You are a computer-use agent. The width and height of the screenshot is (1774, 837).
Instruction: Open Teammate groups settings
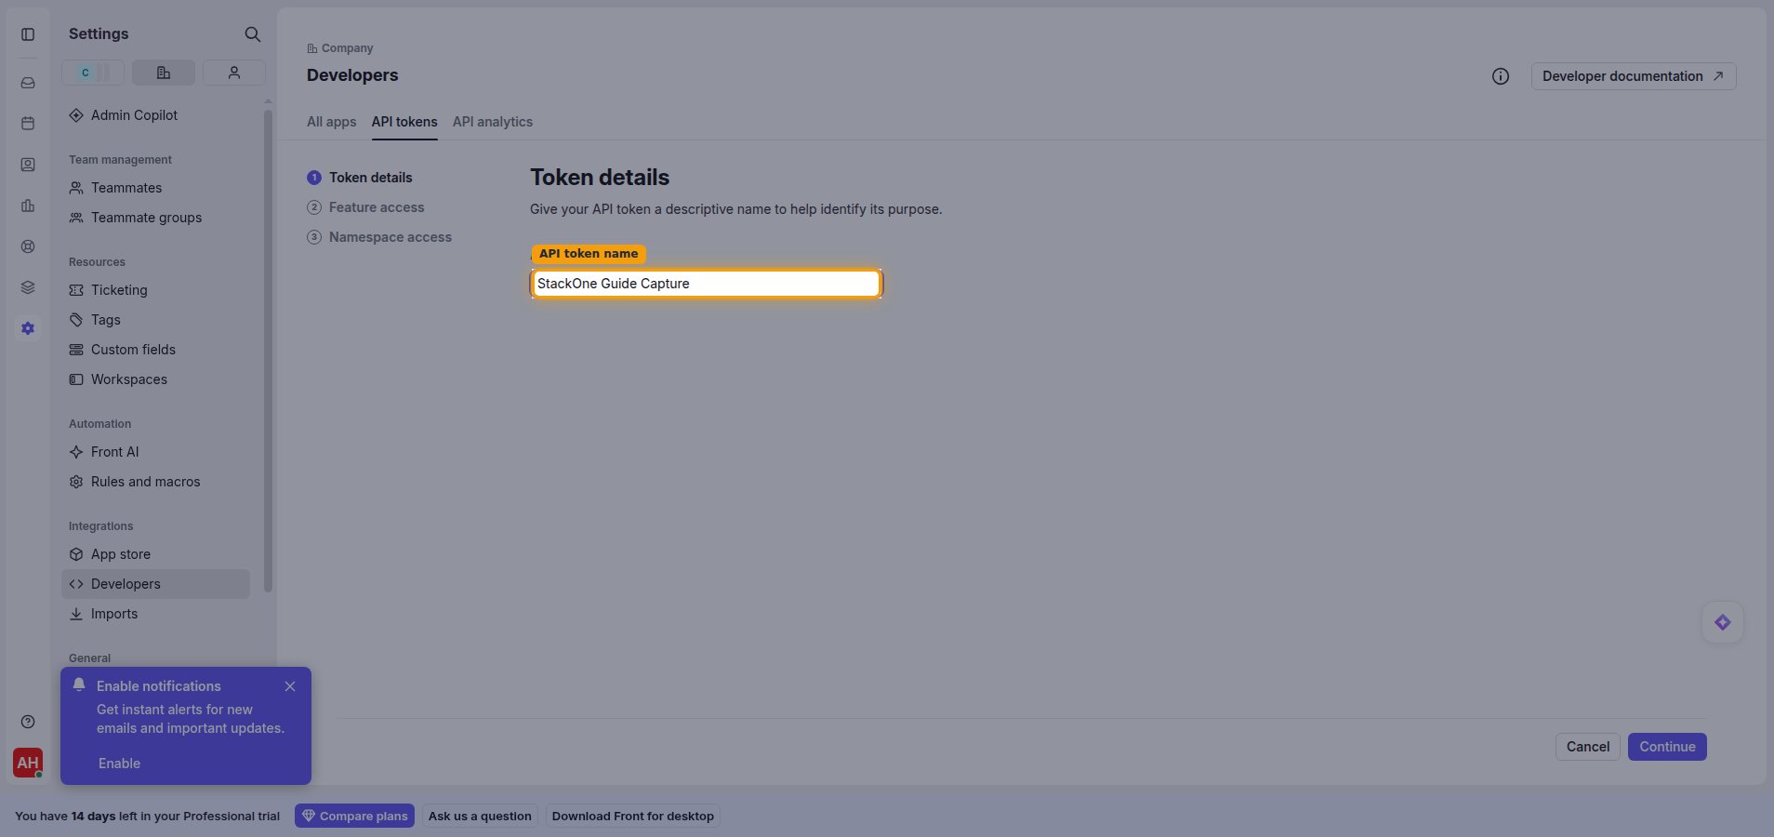point(156,218)
